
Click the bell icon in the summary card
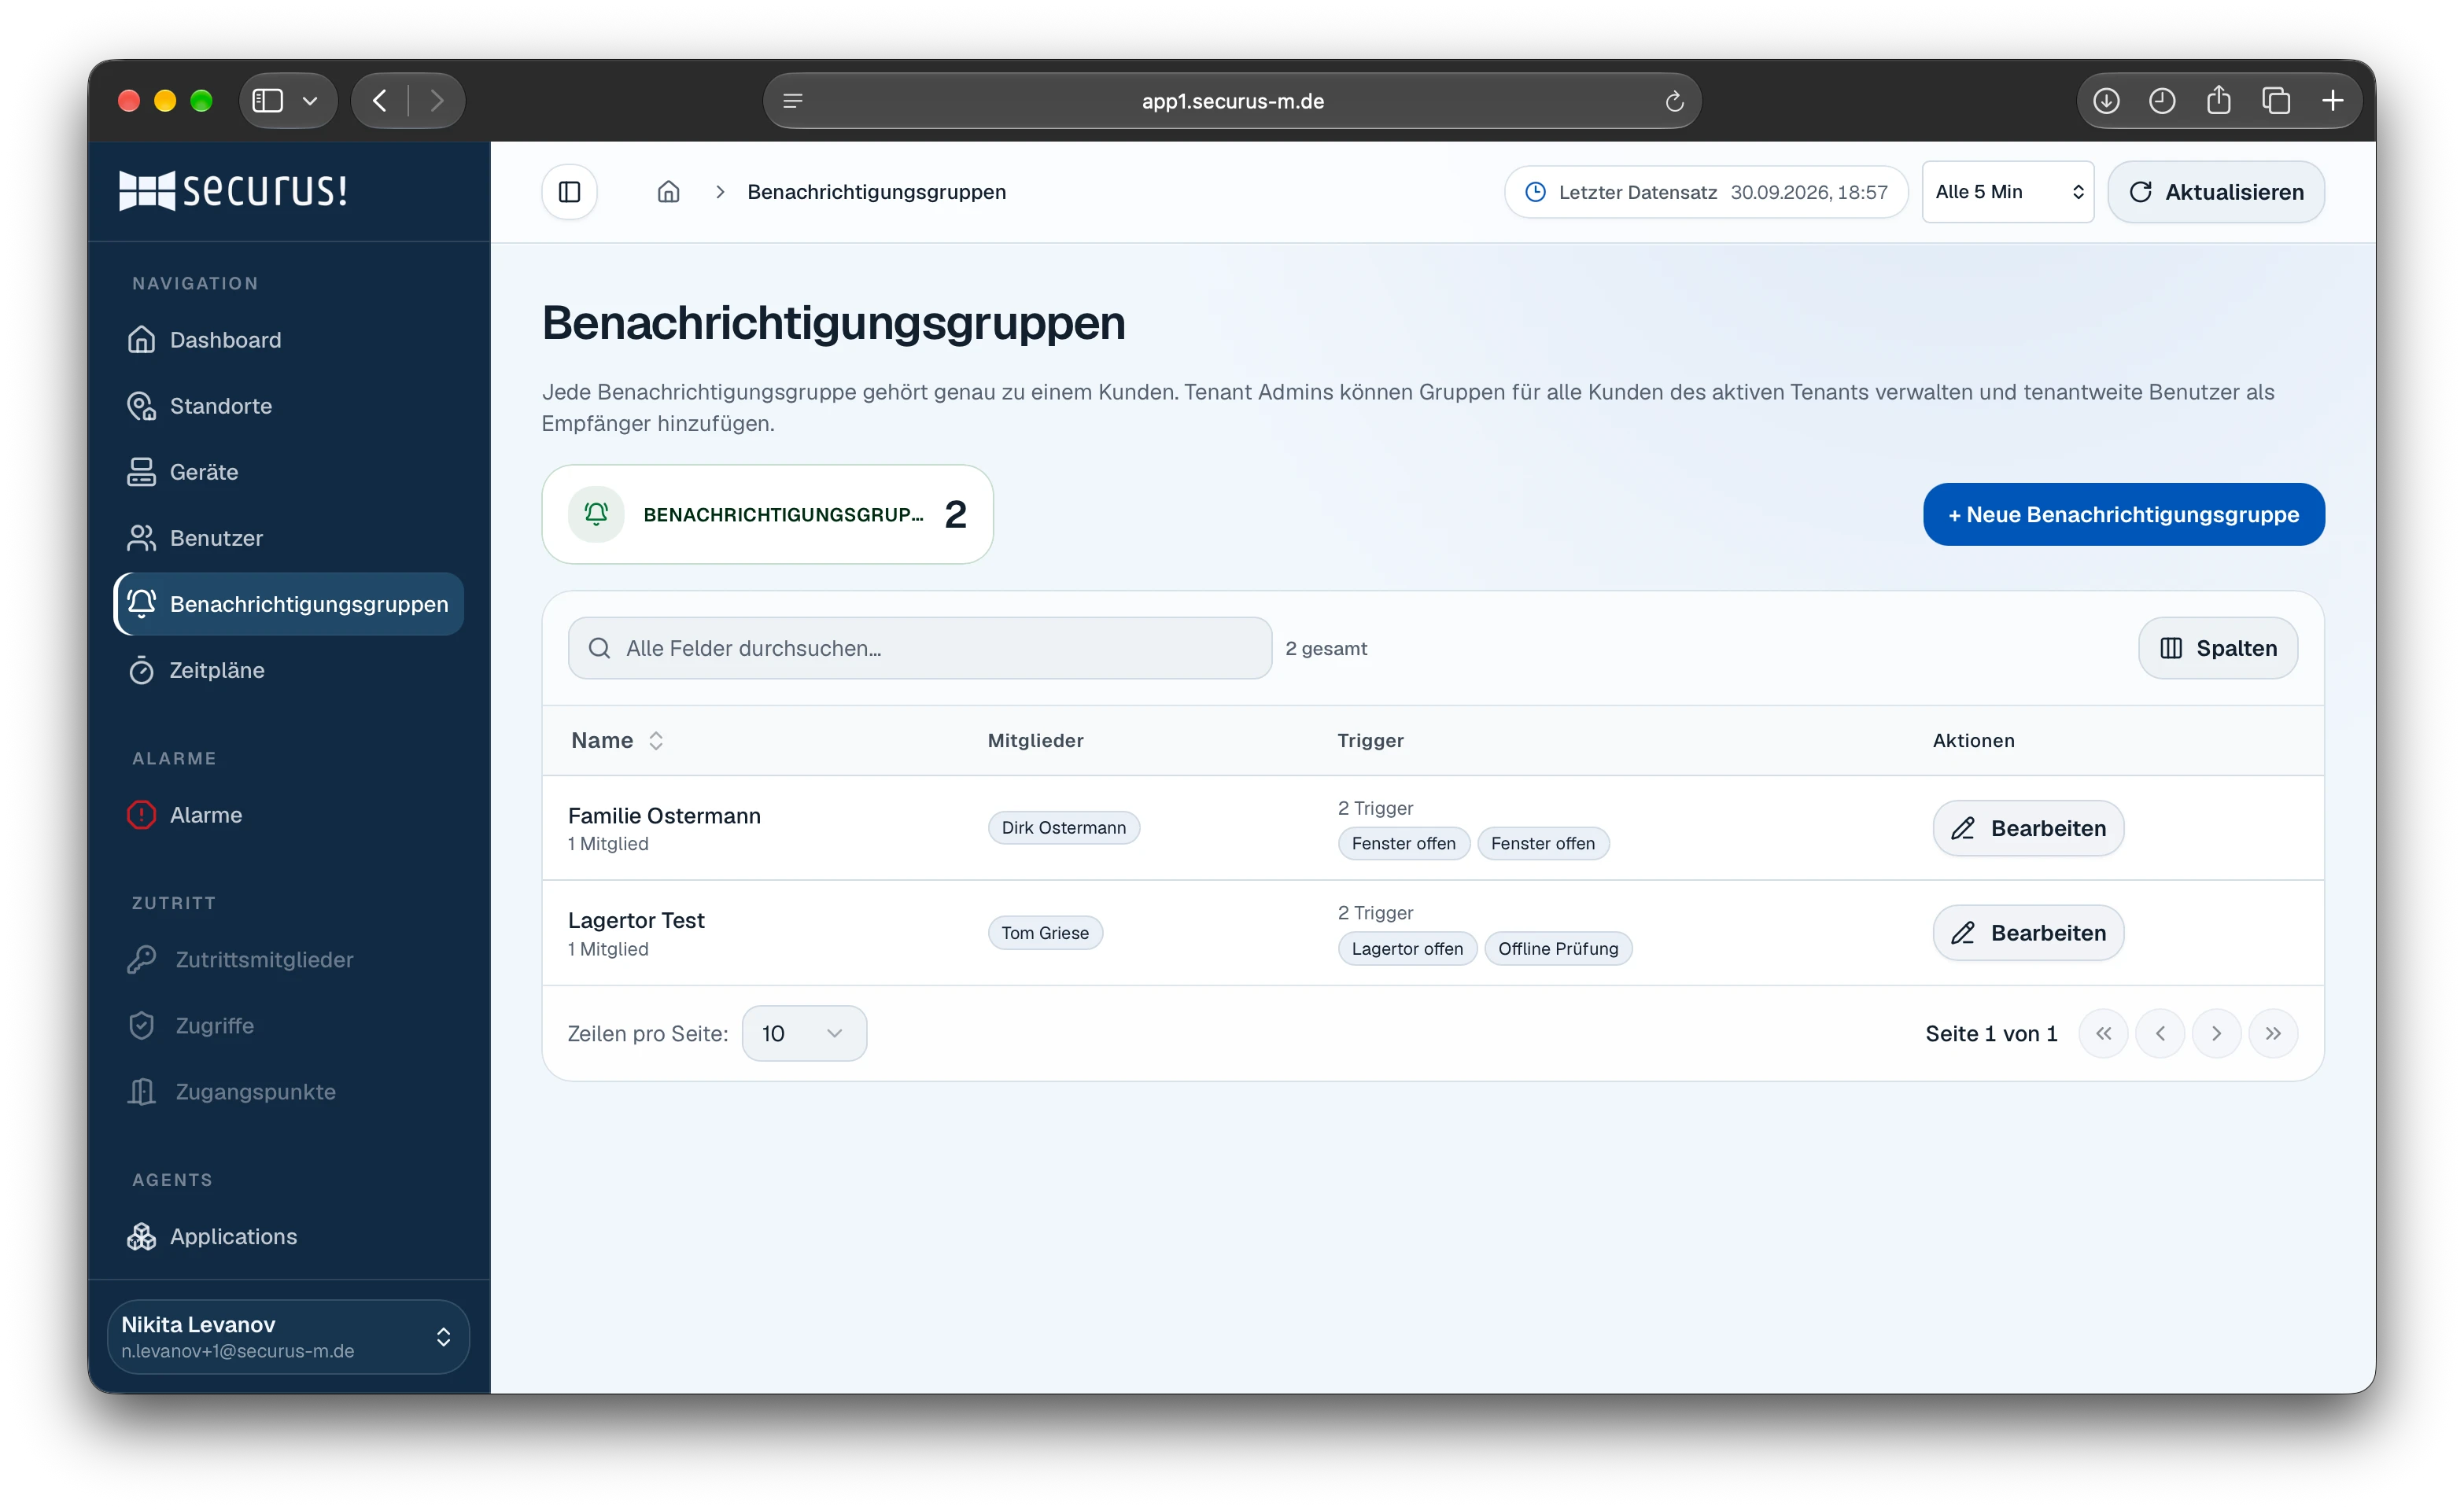(x=596, y=514)
